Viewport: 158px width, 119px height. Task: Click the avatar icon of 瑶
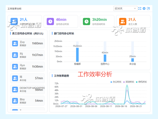tap(15, 78)
